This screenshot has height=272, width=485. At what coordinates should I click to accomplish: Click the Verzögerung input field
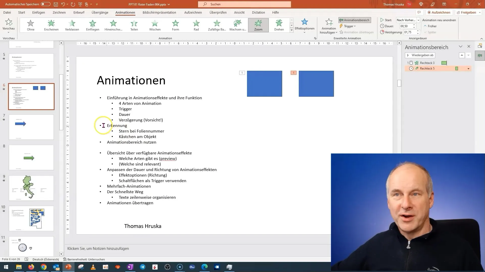410,32
